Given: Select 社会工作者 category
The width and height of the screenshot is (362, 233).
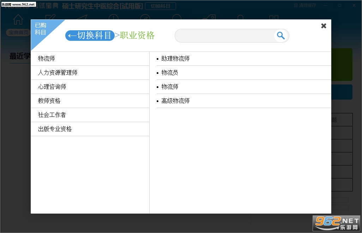Looking at the screenshot, I should pos(90,115).
